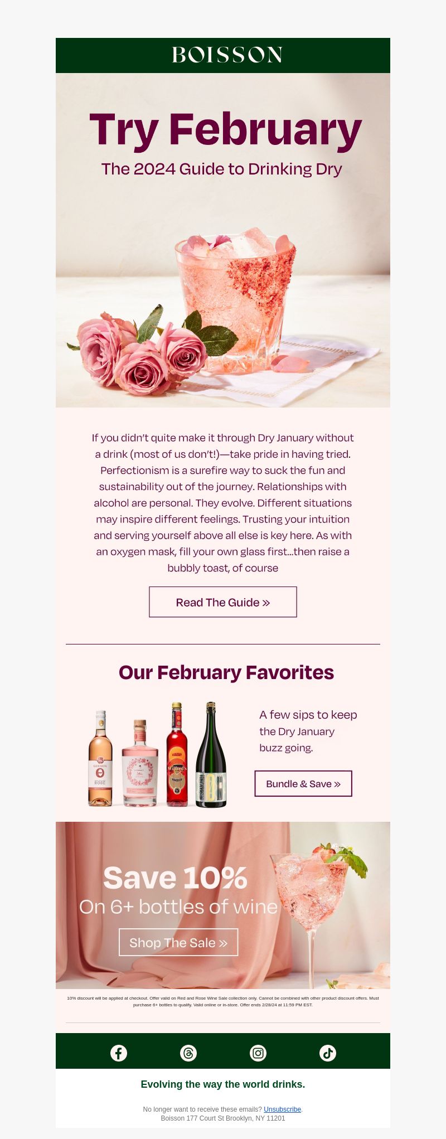Click the Our February Favorites heading
The height and width of the screenshot is (1139, 446).
tap(226, 672)
